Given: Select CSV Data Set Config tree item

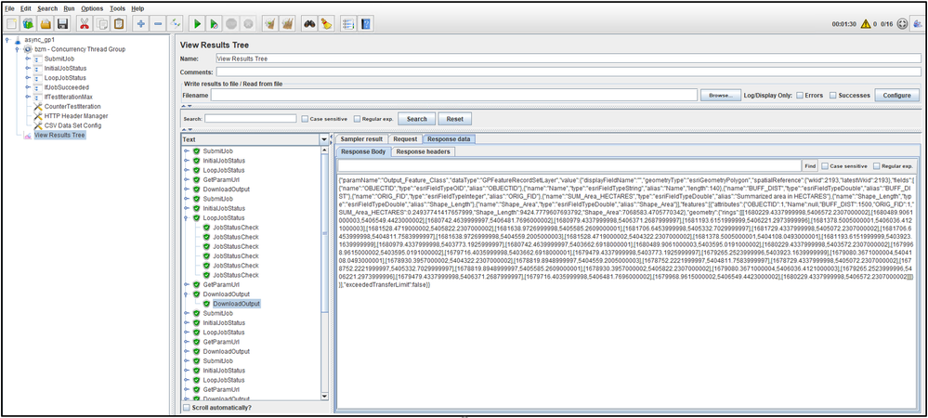Looking at the screenshot, I should [72, 125].
